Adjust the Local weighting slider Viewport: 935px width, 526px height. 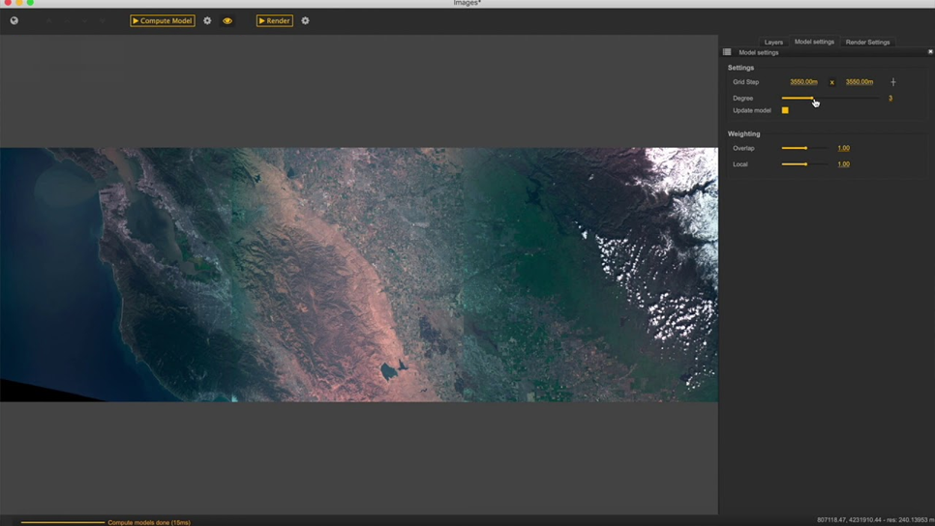tap(805, 164)
